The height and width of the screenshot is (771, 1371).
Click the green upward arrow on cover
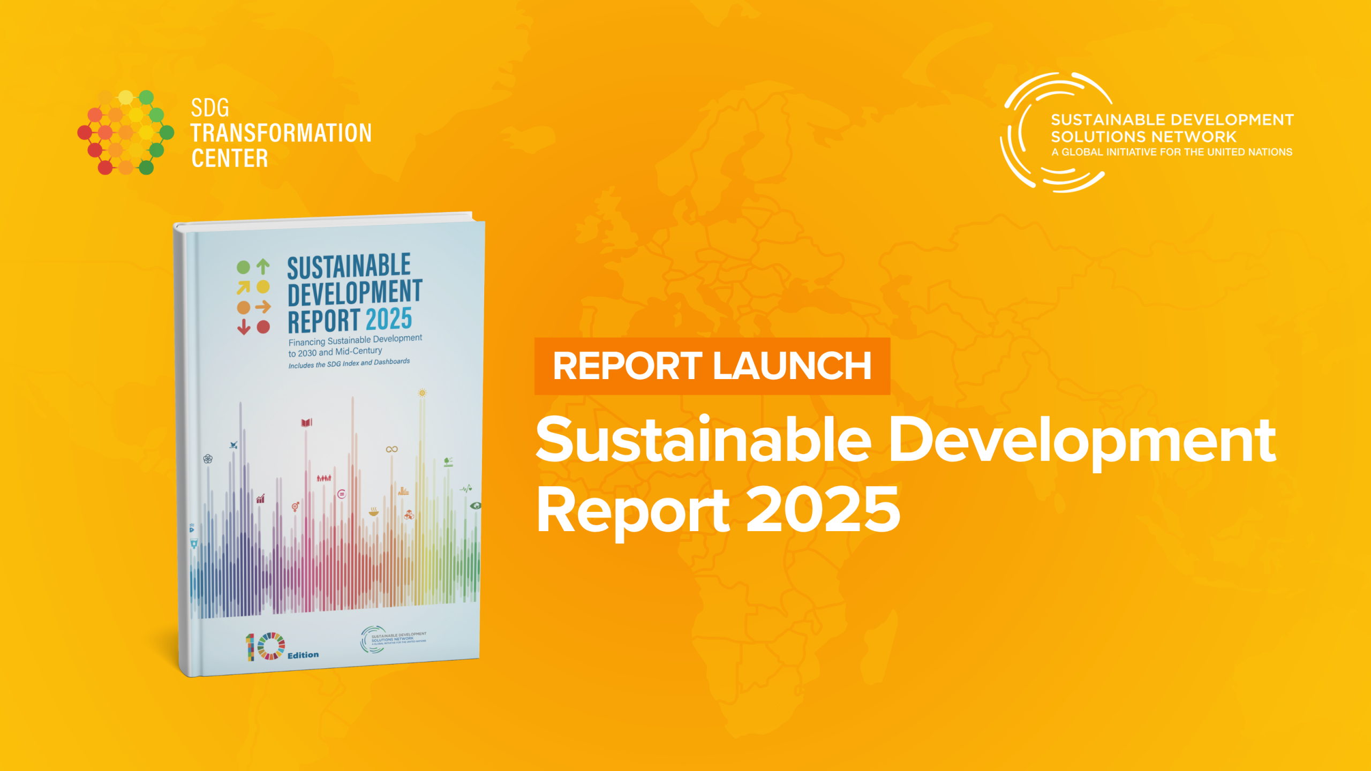coord(263,266)
